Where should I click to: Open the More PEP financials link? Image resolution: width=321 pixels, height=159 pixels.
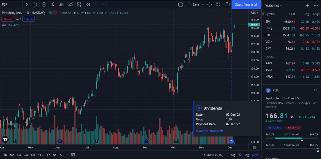[x=210, y=131]
